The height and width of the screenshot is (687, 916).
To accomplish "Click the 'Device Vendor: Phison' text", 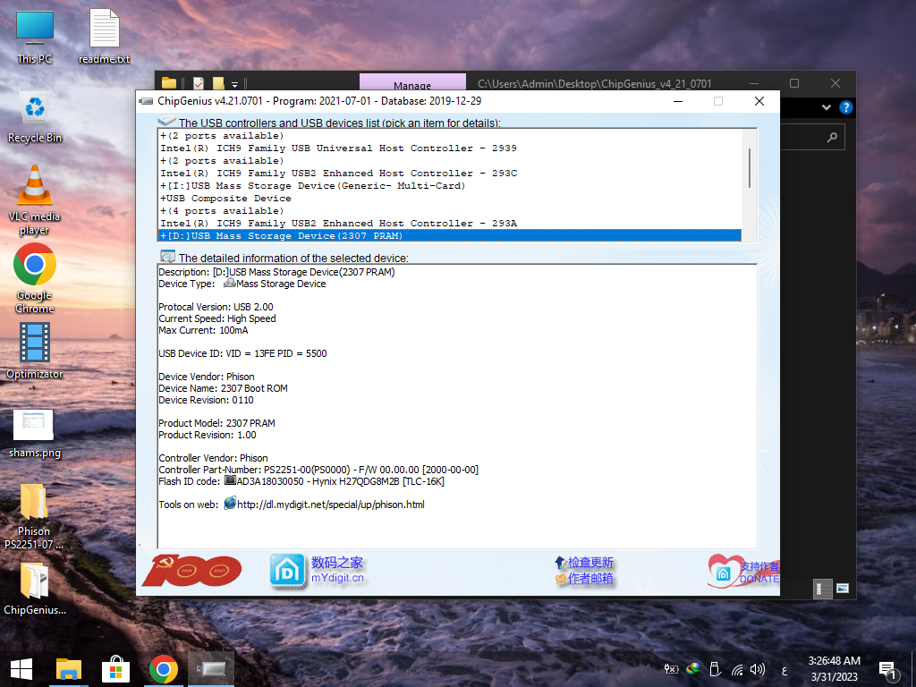I will tap(207, 377).
